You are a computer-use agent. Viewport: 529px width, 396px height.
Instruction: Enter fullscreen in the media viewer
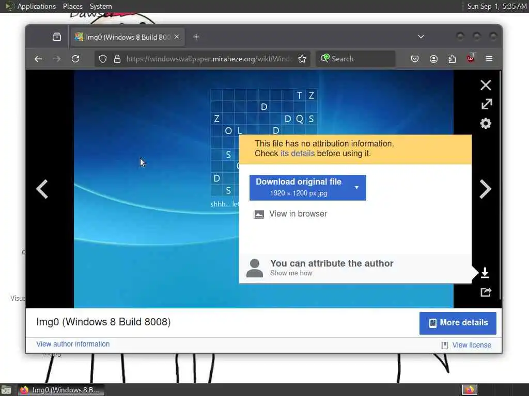(x=486, y=104)
